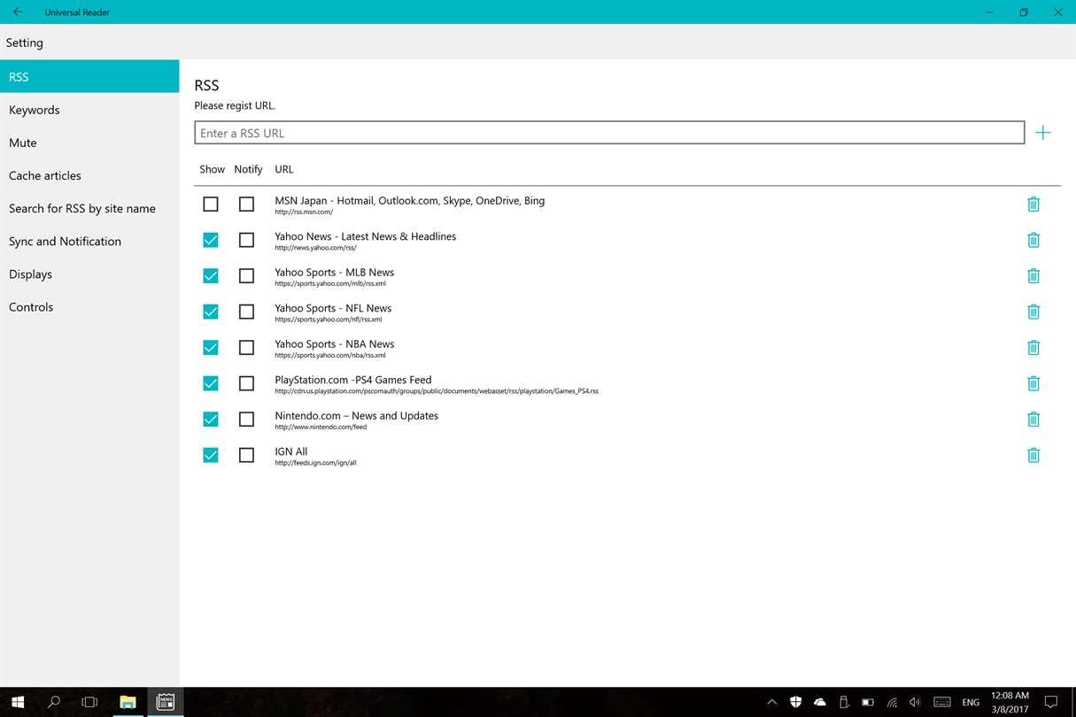Add RSS URL with plus icon
Viewport: 1076px width, 717px height.
pos(1043,133)
